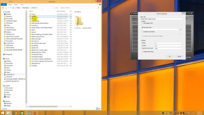Viewport: 204px width, 115px height.
Task: Select GOG Games in Favorites
Action: (x=10, y=45)
